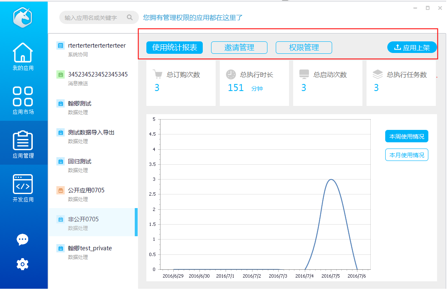Click the unicorn logo icon

click(23, 17)
